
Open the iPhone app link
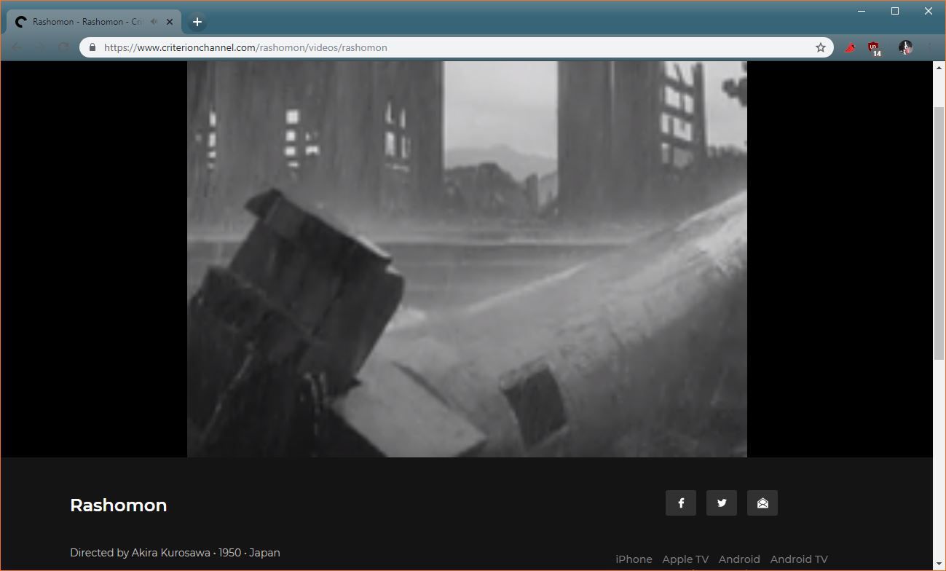[634, 559]
